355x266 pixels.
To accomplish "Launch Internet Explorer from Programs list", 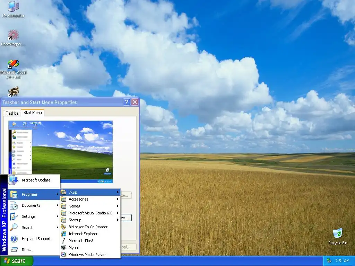I will coord(90,234).
